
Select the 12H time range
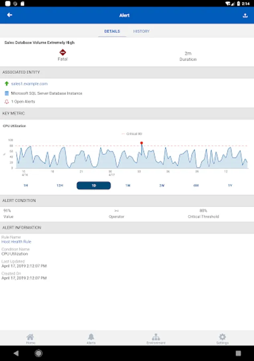point(60,185)
